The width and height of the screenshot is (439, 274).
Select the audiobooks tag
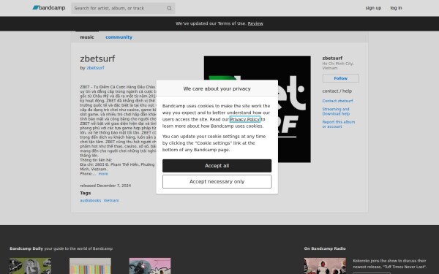point(91,200)
